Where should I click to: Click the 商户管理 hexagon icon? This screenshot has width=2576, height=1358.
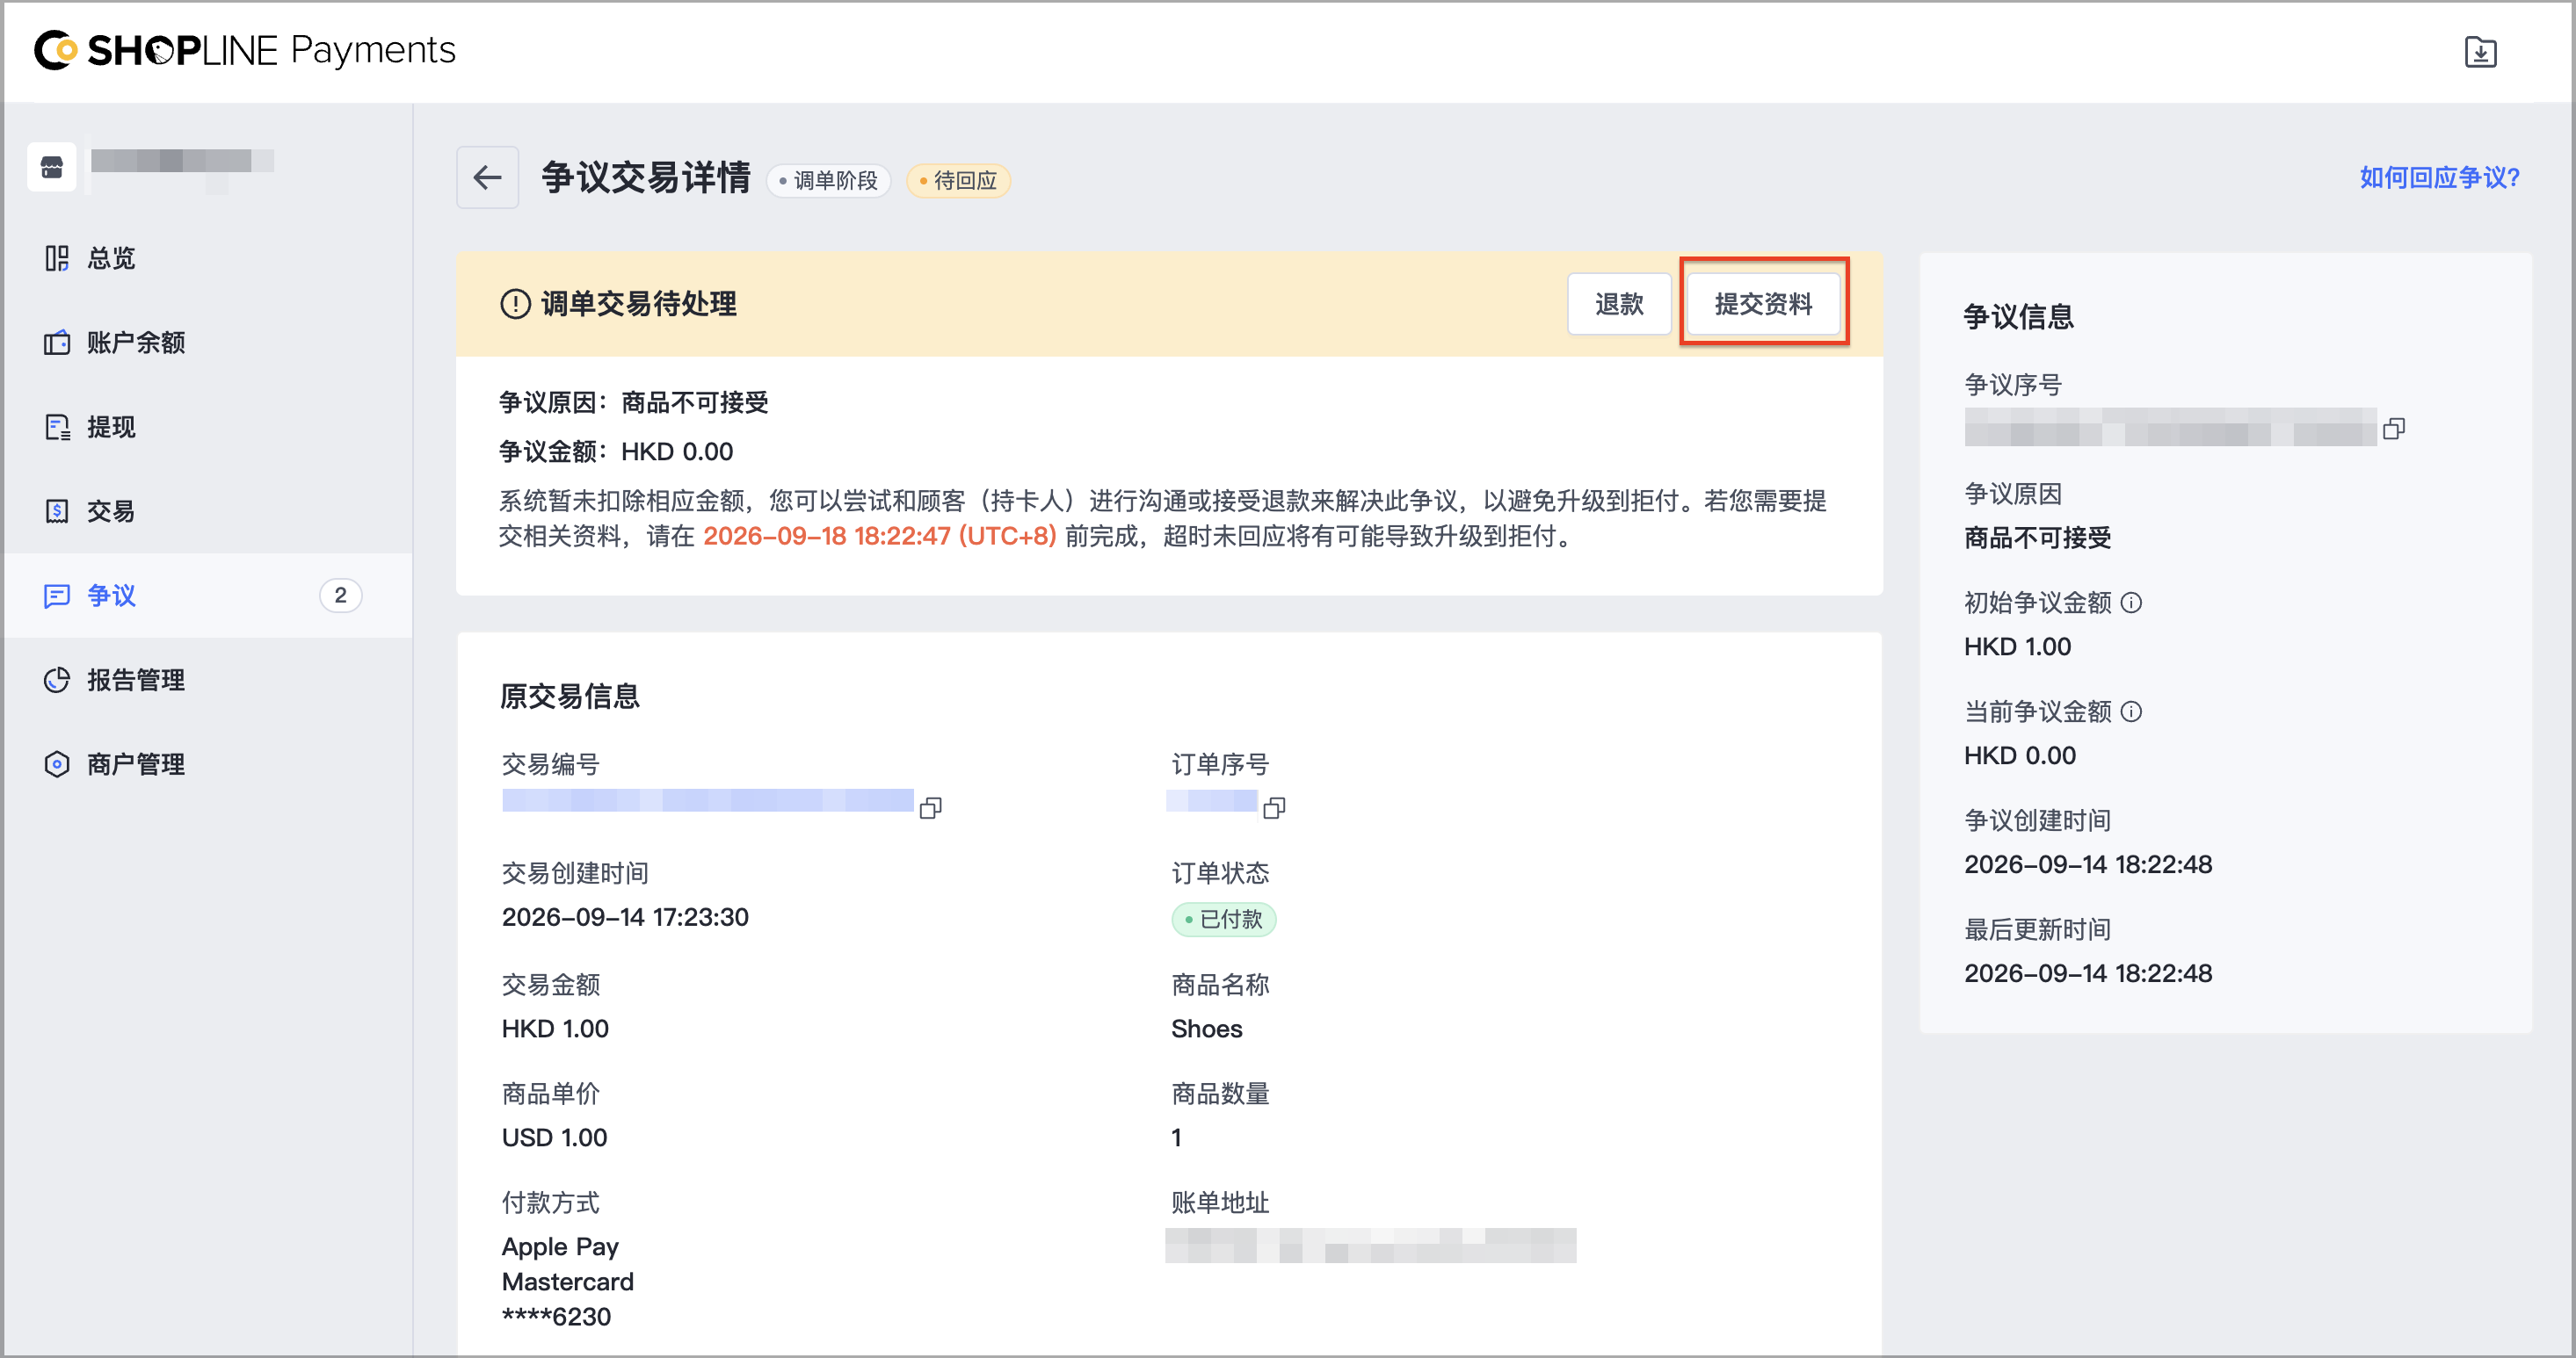tap(57, 764)
